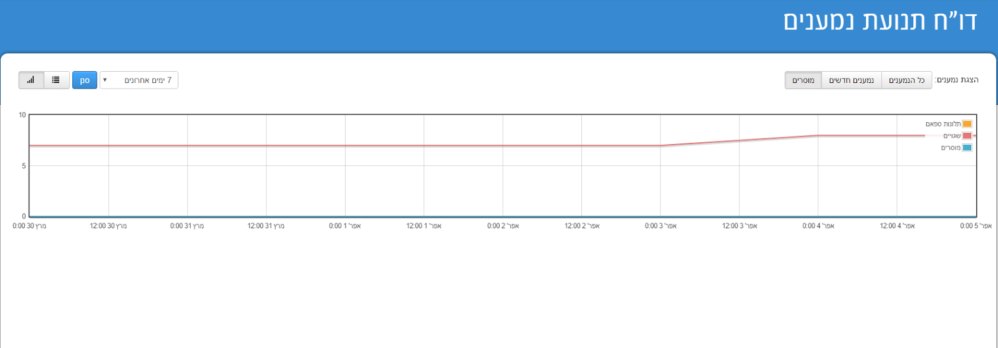Switch to the list view icon

(x=56, y=80)
